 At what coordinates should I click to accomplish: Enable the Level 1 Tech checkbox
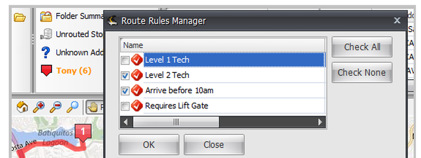pos(125,60)
